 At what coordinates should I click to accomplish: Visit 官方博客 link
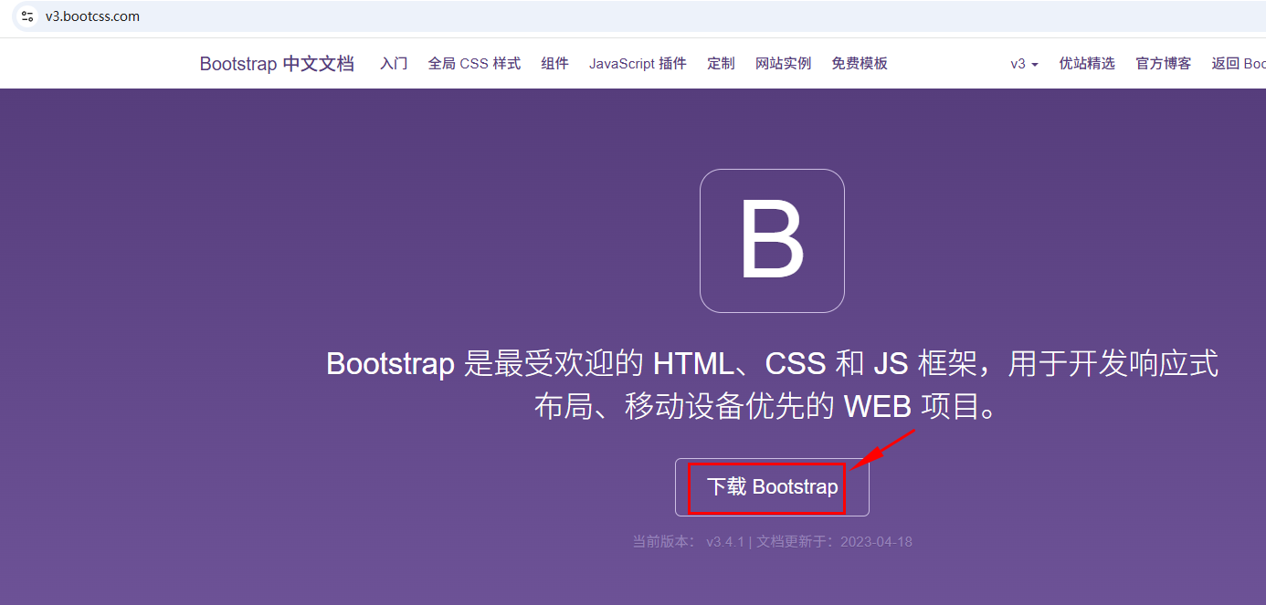click(1164, 64)
